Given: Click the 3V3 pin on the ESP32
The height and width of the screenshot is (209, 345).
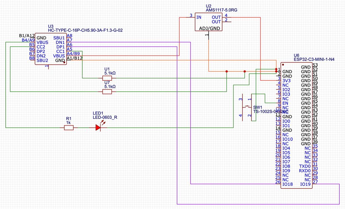Looking at the screenshot, I should pos(286,80).
